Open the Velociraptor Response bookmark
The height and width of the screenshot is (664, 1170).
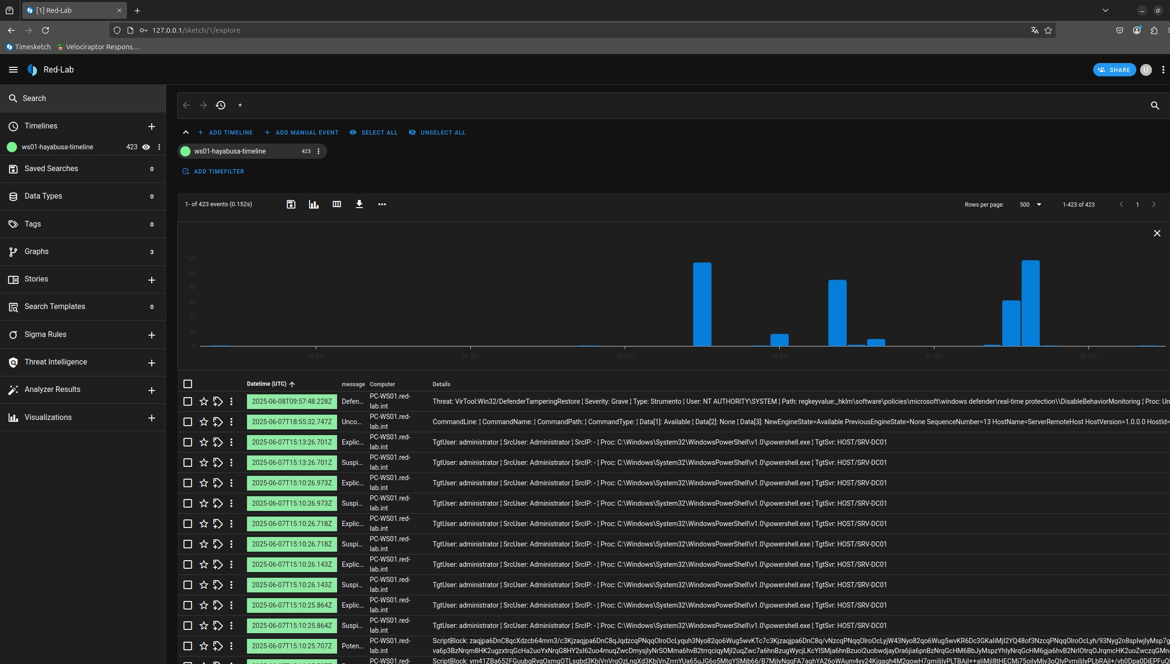click(x=98, y=47)
